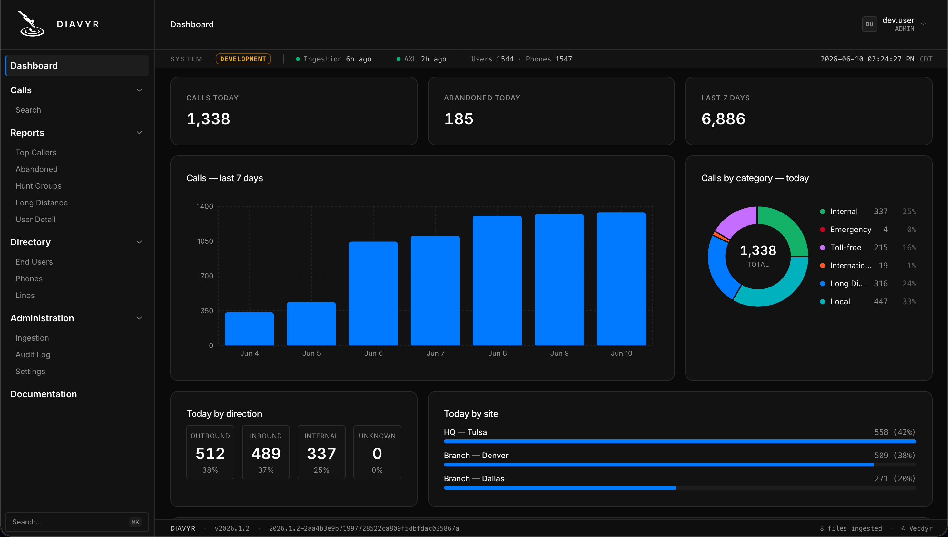
Task: Go to Lines directory
Action: 25,296
